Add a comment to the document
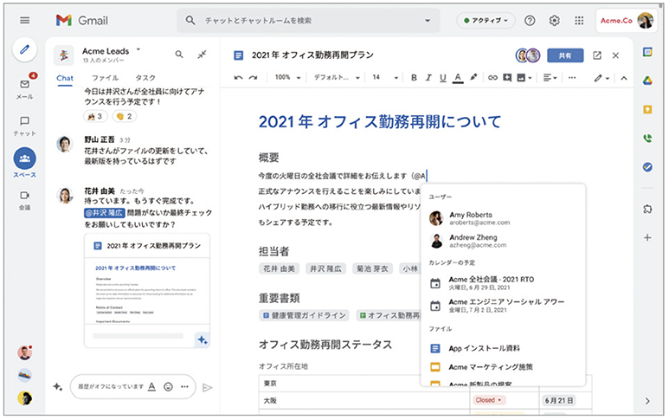This screenshot has width=669, height=420. tap(507, 78)
